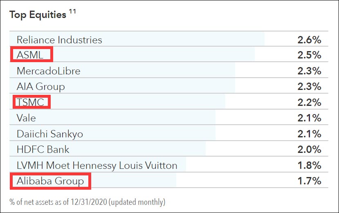Click LVMH Moet Hennessy Louis Vuitton

97,166
